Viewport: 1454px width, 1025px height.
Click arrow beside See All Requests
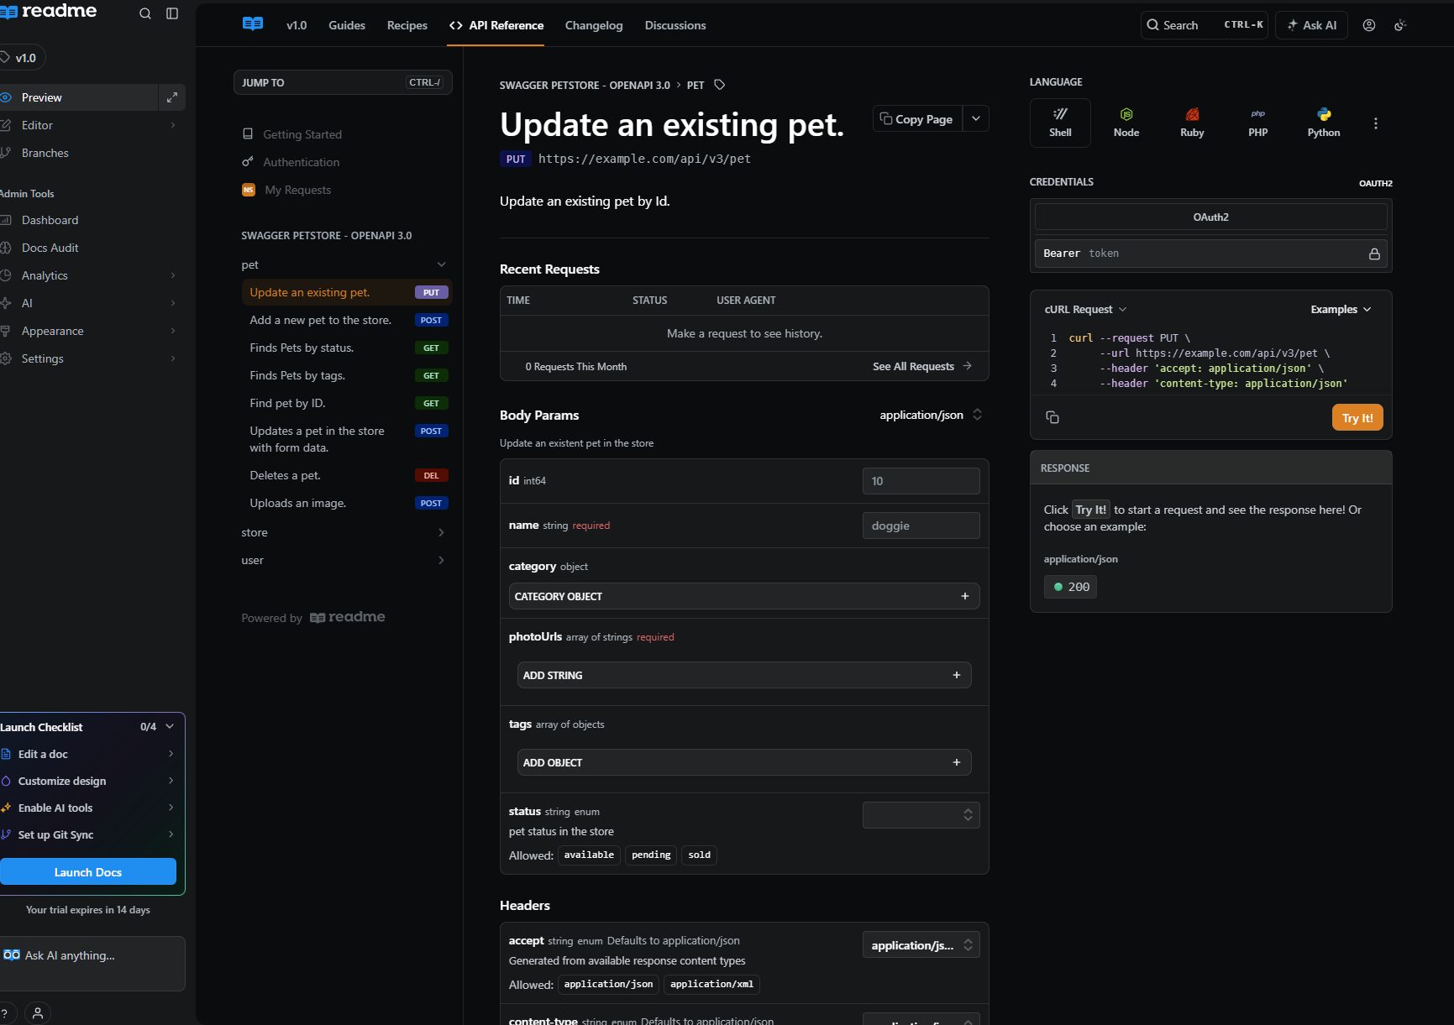(x=968, y=366)
